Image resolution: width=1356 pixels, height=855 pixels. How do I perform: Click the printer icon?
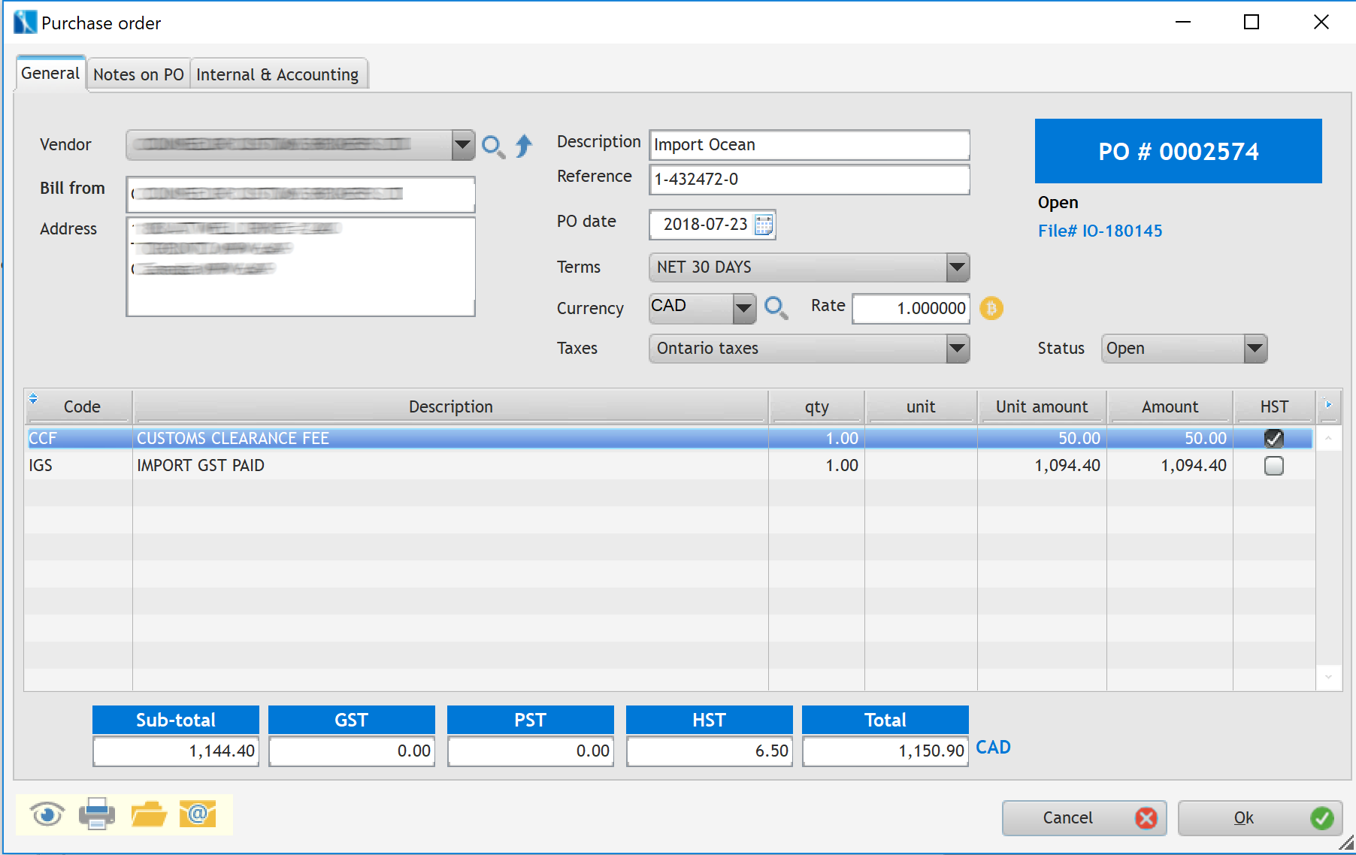pyautogui.click(x=97, y=814)
